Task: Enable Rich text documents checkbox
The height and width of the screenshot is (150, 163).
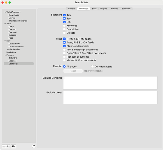Action: tap(64, 57)
